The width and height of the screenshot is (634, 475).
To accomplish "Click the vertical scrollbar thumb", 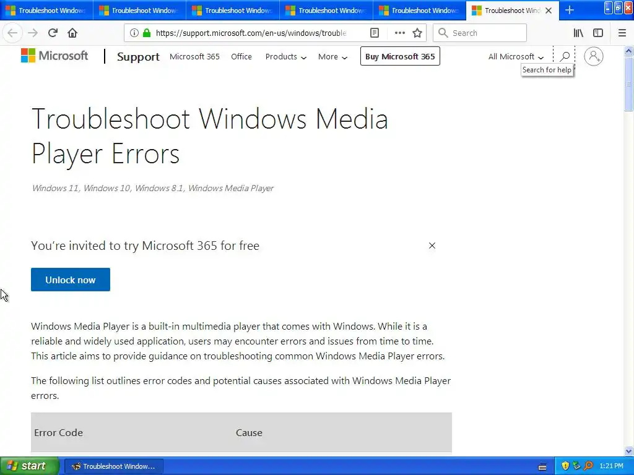I will (x=628, y=83).
